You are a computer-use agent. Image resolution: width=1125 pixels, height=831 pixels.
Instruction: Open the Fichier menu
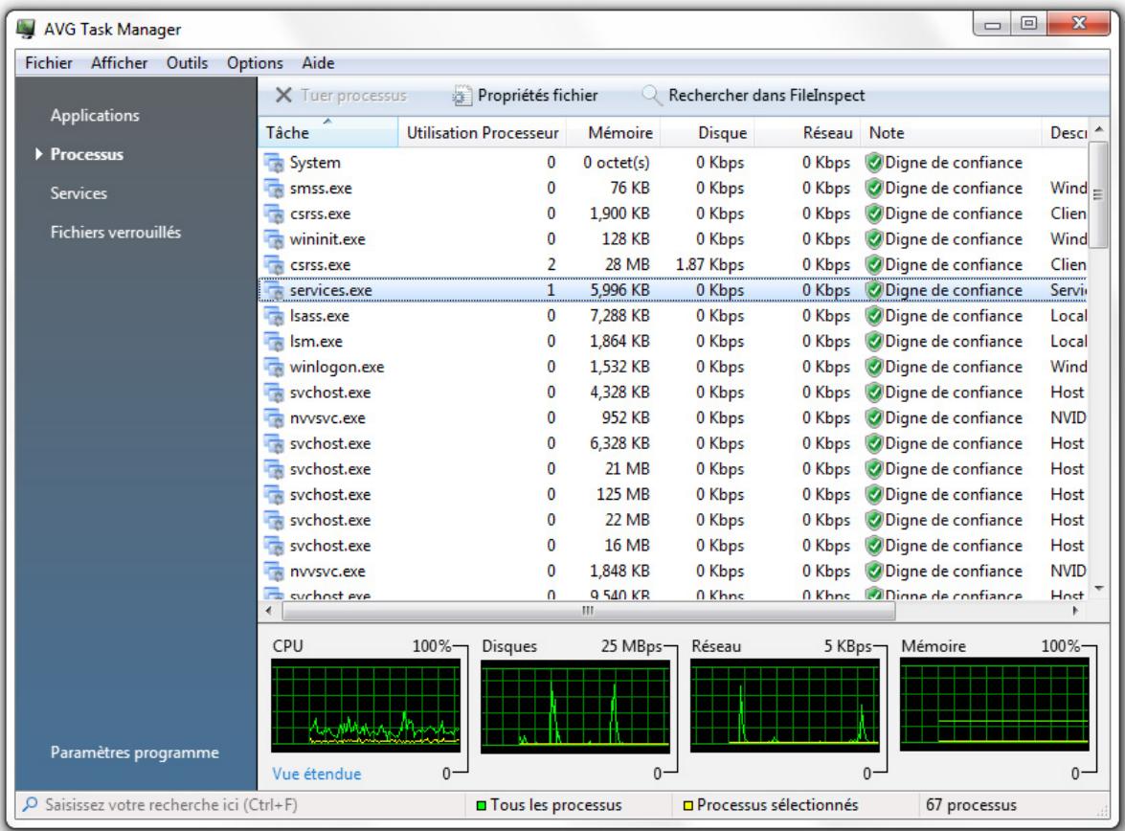(48, 63)
